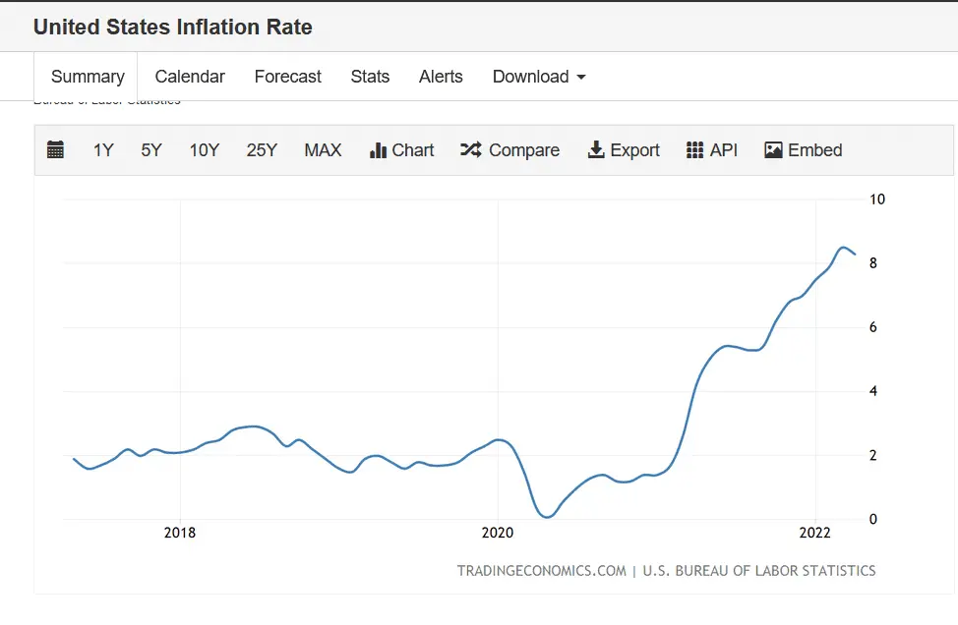
Task: Switch chart to 10Y range
Action: click(205, 150)
